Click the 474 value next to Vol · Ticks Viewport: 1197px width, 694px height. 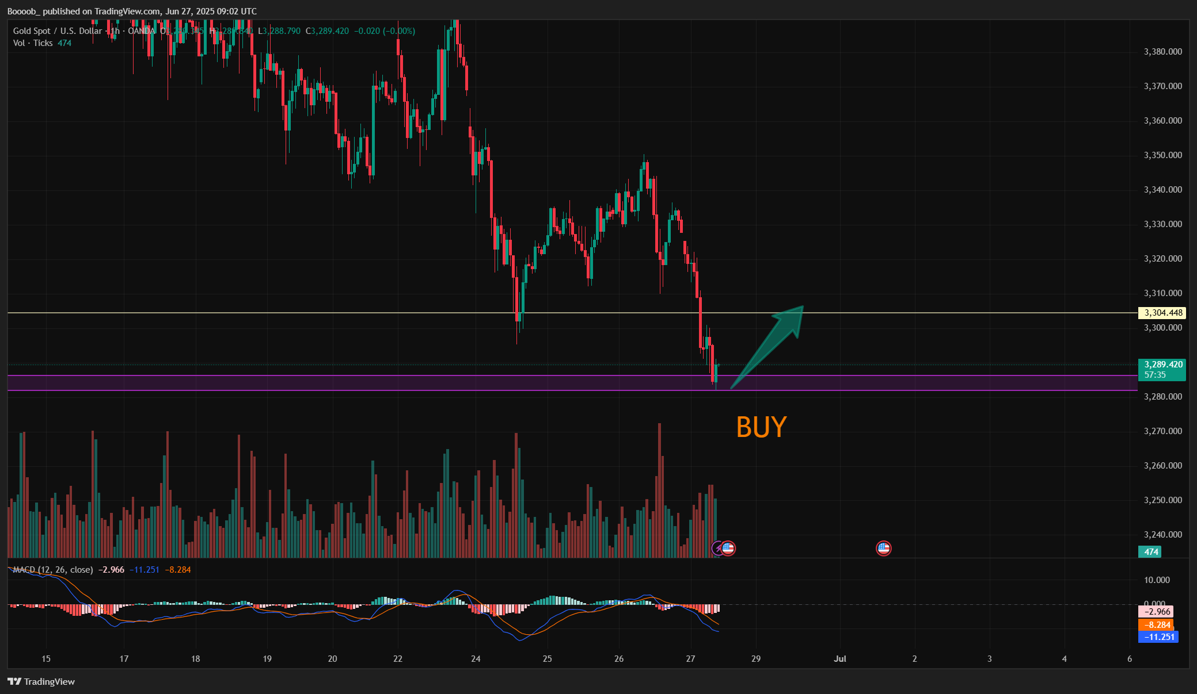[64, 43]
